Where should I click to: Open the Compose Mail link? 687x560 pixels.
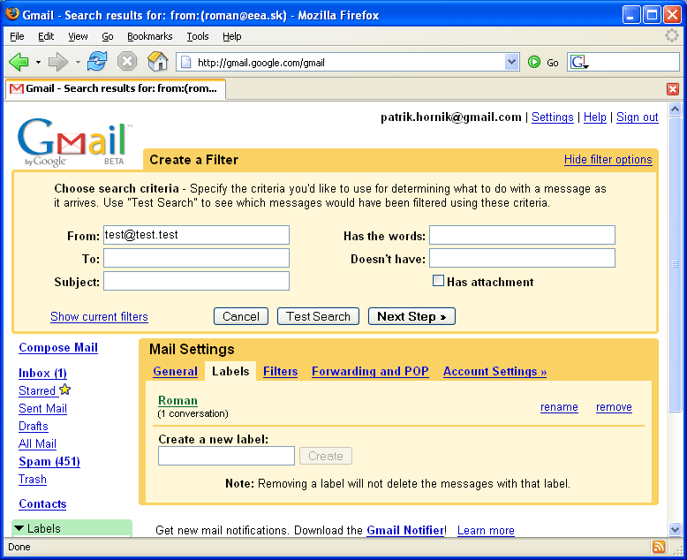[58, 348]
